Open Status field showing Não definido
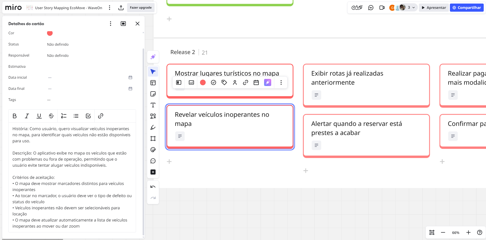This screenshot has height=240, width=486. pos(58,44)
